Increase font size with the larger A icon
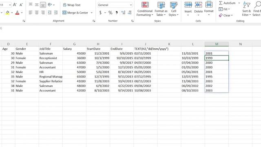 [15, 5]
